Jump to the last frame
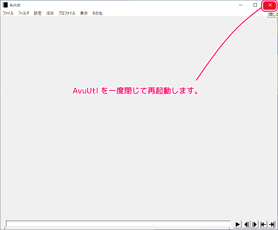Screen dimensions: 278x230 271,224
